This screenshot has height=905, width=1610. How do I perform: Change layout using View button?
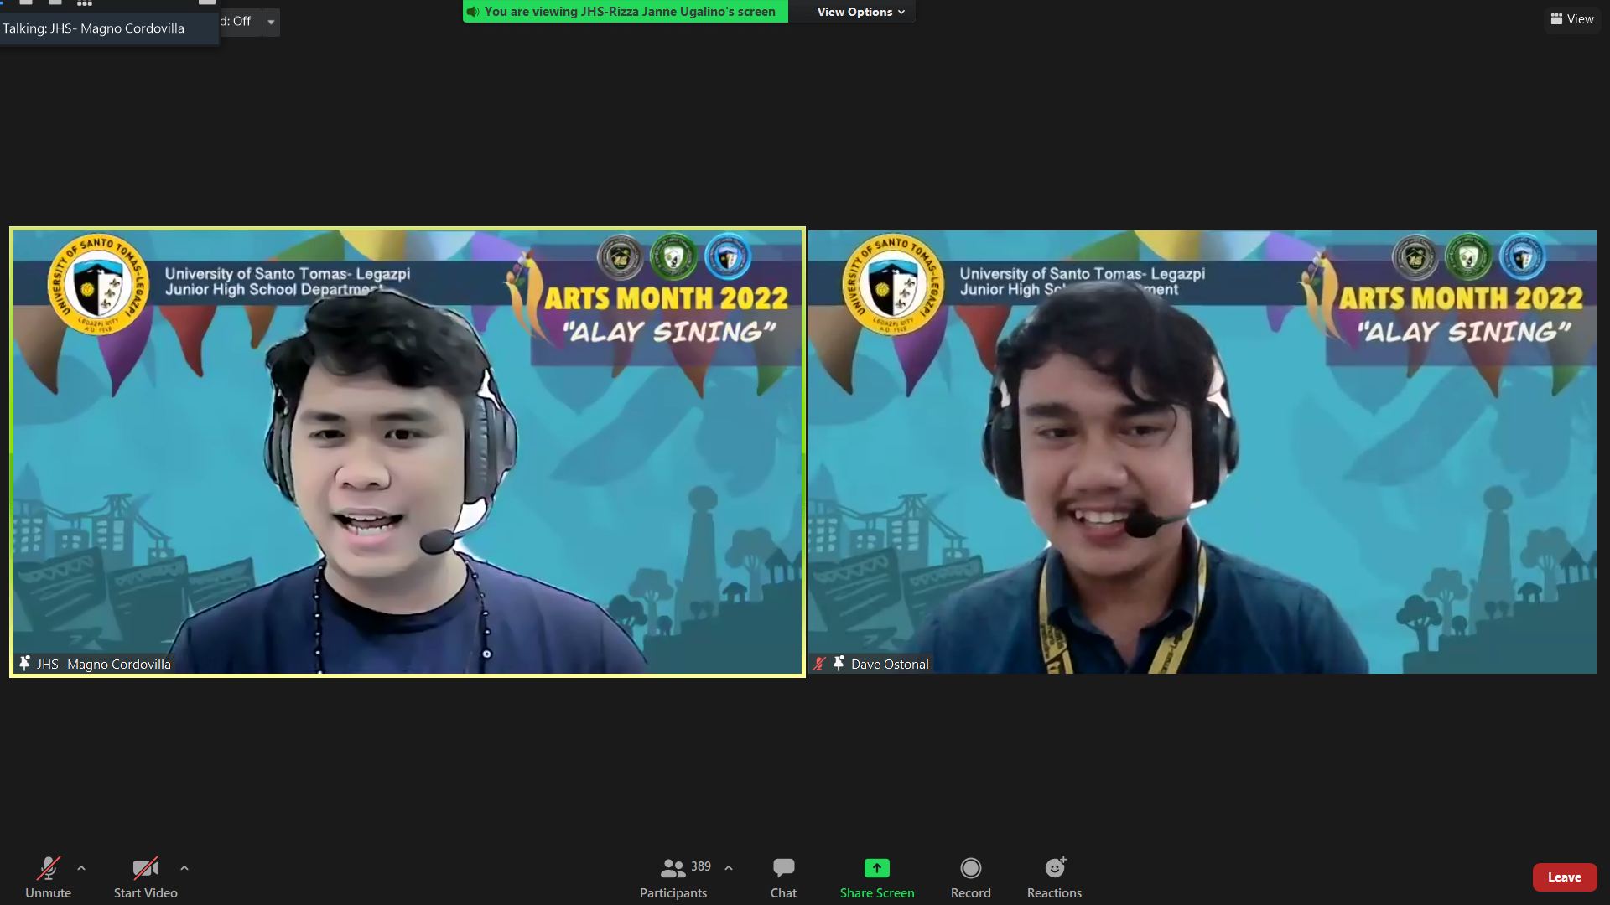click(1571, 18)
